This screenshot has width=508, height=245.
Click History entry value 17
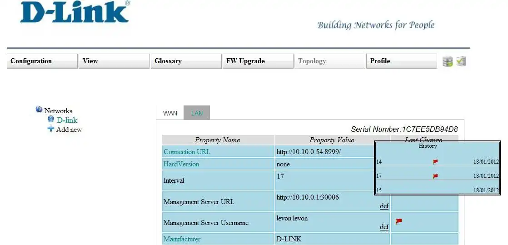tap(379, 176)
